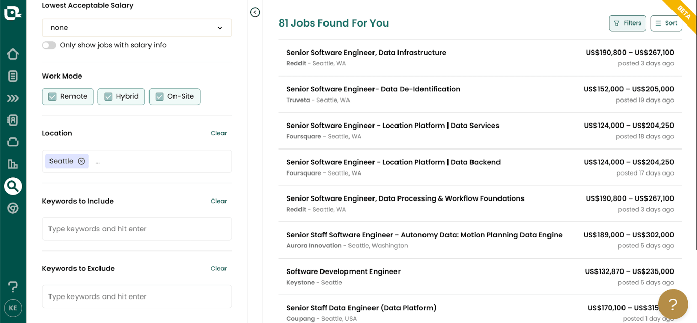
Task: Select the US$152,000 – US$205,000 salary text
Action: tap(629, 89)
